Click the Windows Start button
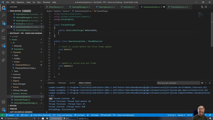This screenshot has height=120, width=213. (2, 118)
